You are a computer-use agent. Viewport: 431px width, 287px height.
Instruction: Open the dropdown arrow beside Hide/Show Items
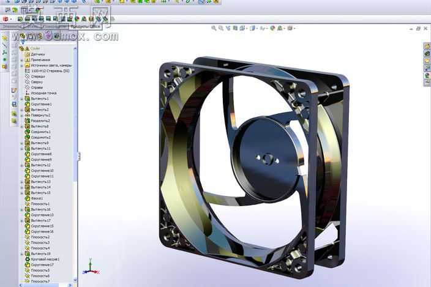coord(267,28)
